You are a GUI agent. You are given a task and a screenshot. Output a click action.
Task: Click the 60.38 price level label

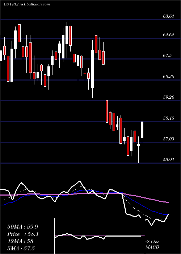point(169,76)
